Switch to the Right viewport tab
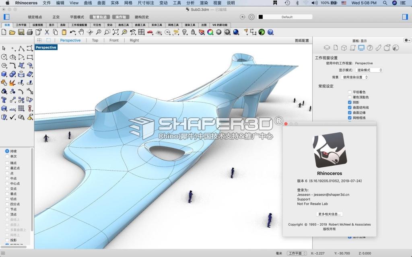 [134, 41]
